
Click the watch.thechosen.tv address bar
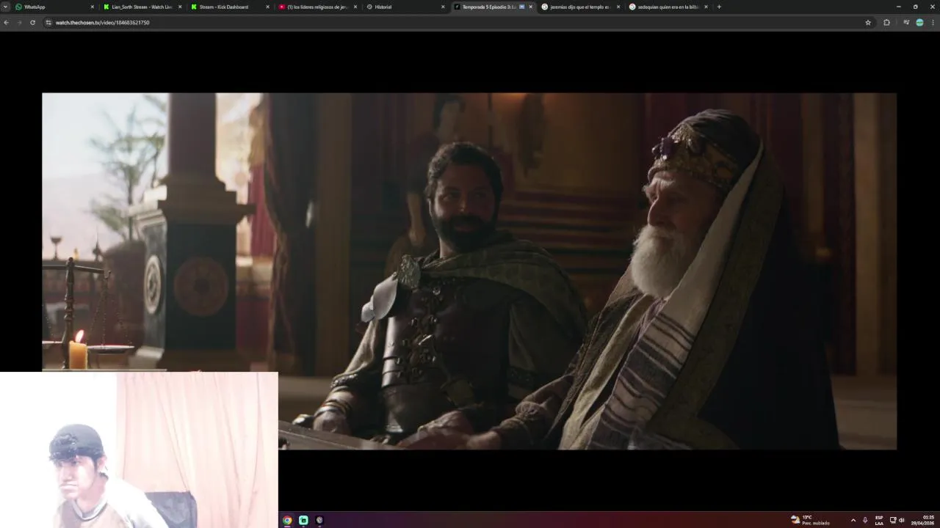[455, 23]
